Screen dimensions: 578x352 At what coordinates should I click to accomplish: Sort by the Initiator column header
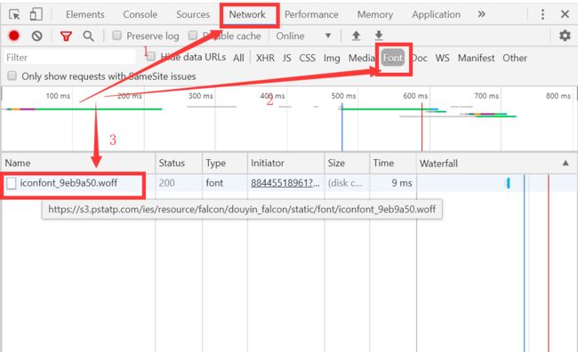[x=286, y=163]
